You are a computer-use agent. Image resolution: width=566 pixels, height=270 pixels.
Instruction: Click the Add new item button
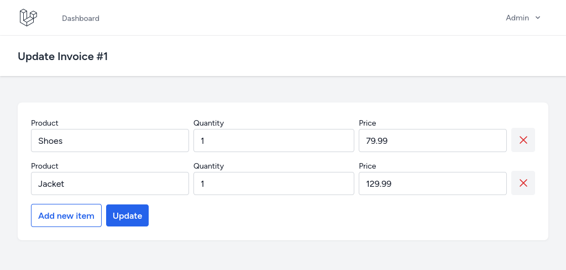(66, 215)
